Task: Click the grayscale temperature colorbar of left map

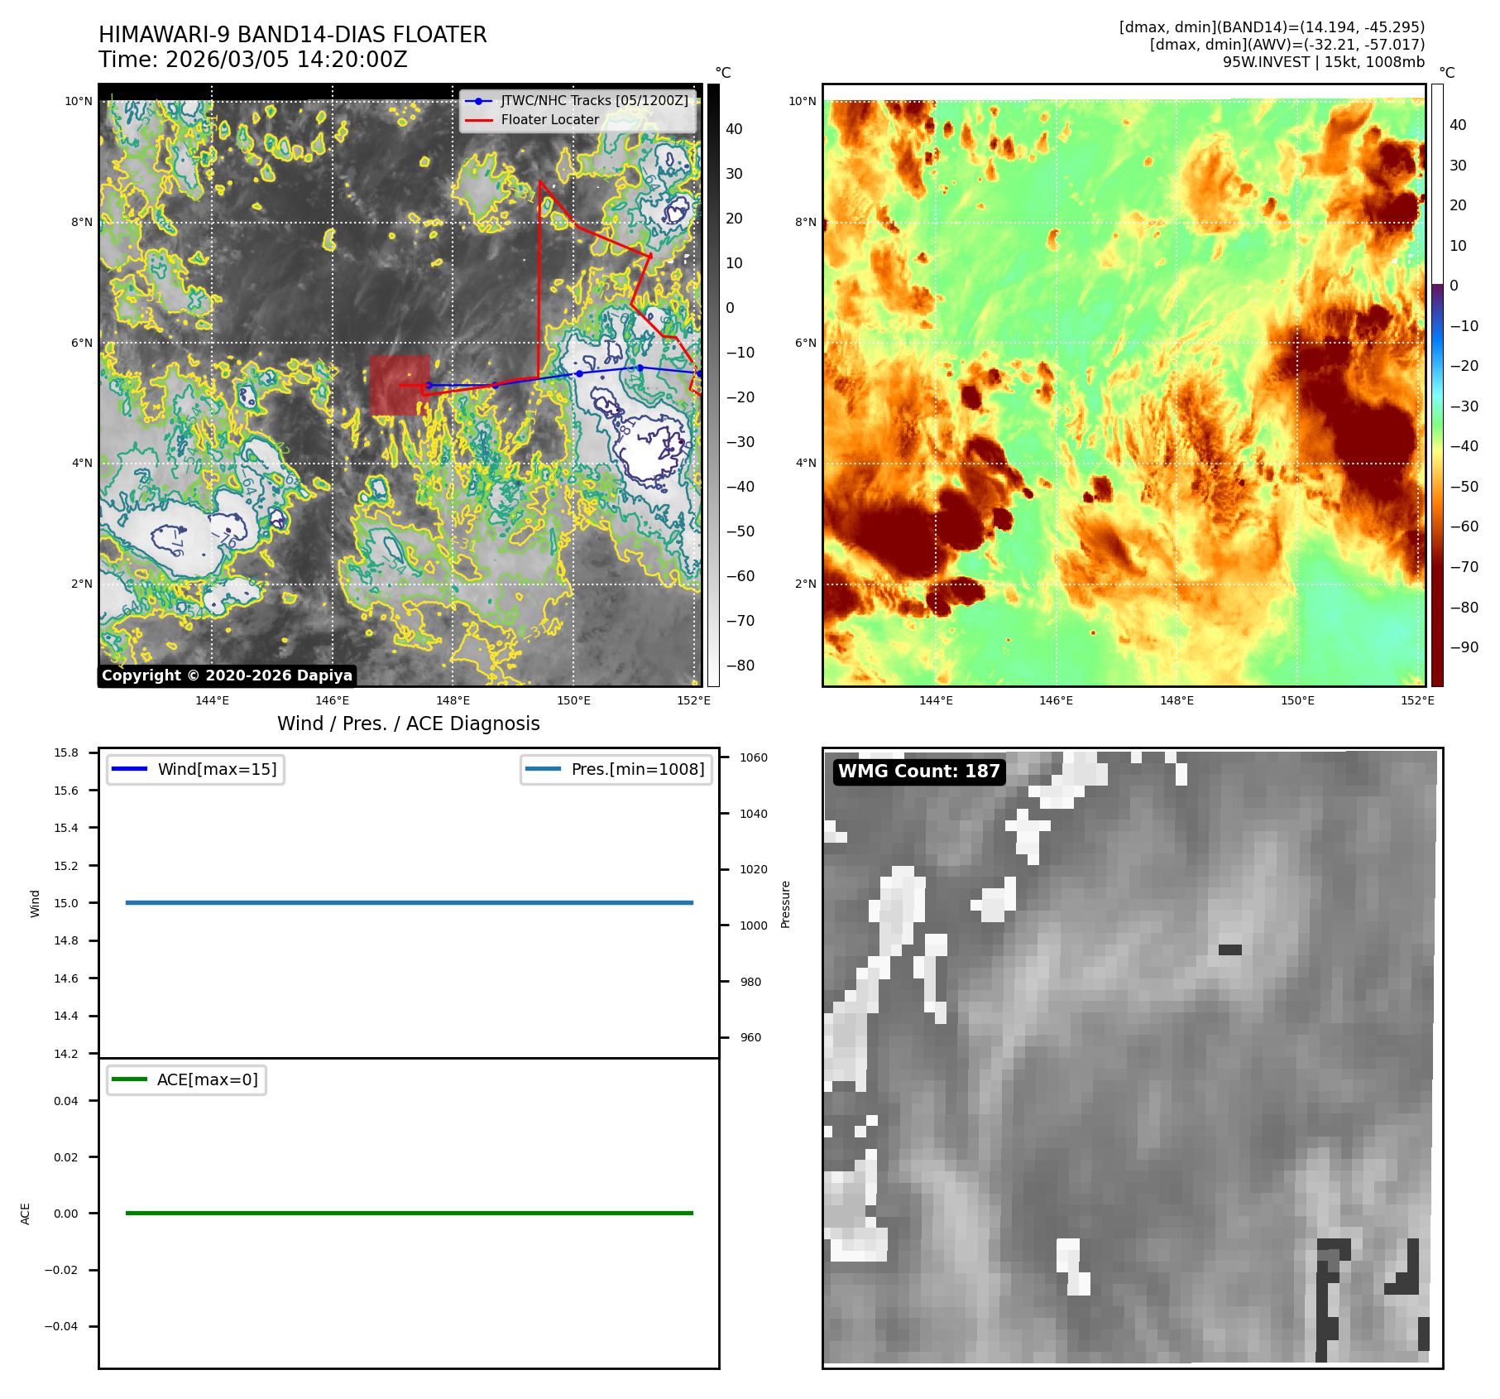Action: (x=713, y=385)
